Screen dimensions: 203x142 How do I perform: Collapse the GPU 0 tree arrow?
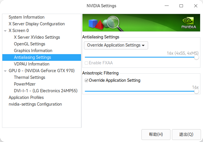[x=5, y=71]
